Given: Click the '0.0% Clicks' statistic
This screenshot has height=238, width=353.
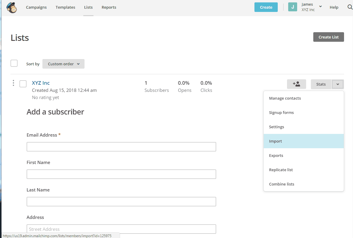Looking at the screenshot, I should coord(206,86).
